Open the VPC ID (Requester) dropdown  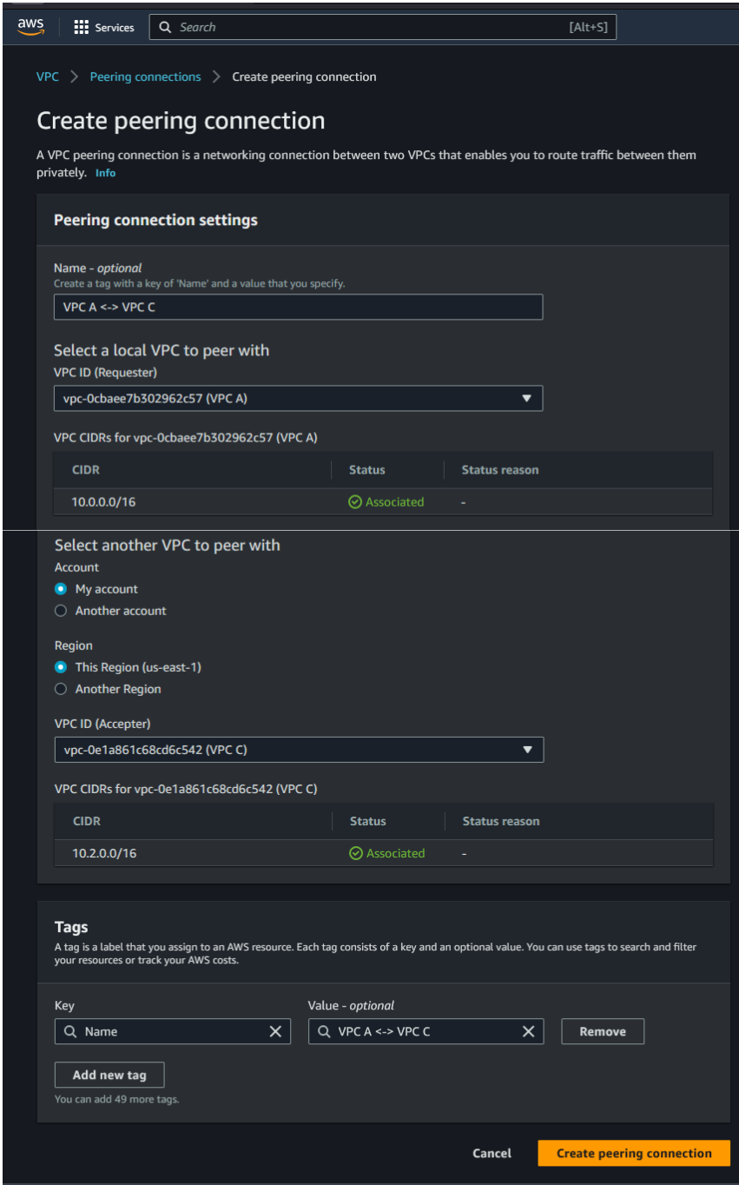pos(298,399)
